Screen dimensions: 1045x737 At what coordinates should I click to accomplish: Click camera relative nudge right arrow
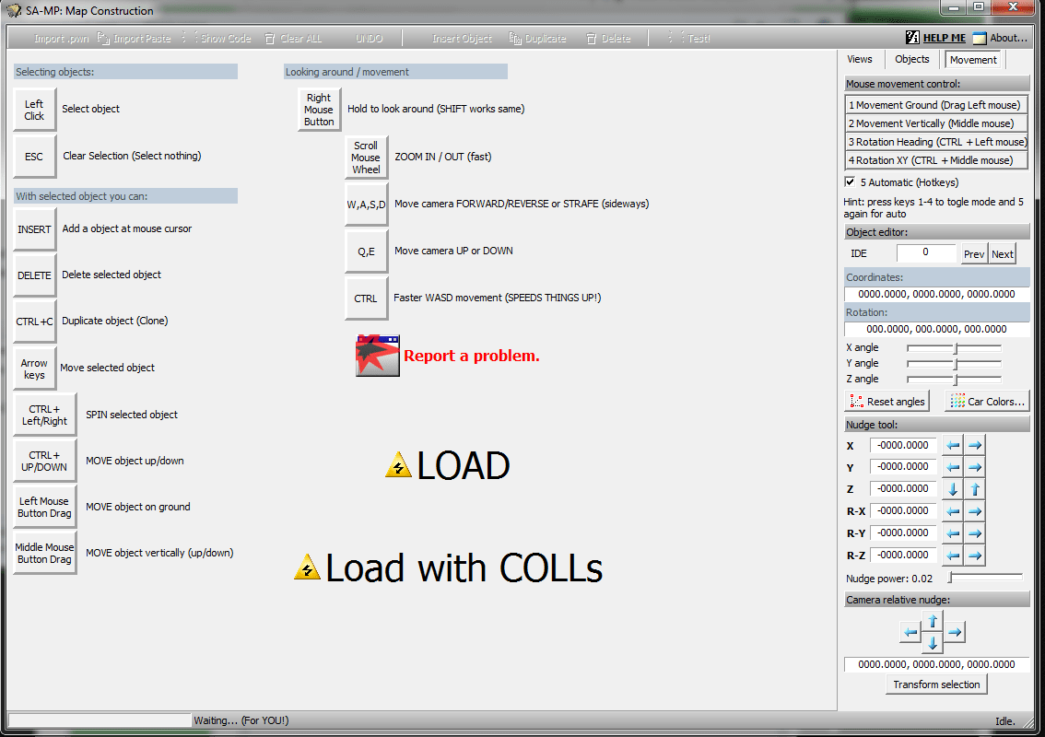955,632
